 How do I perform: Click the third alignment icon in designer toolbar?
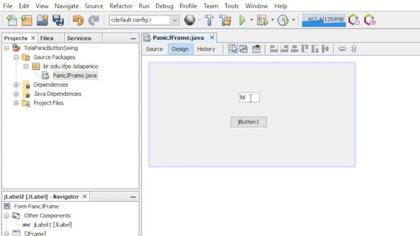[295, 49]
